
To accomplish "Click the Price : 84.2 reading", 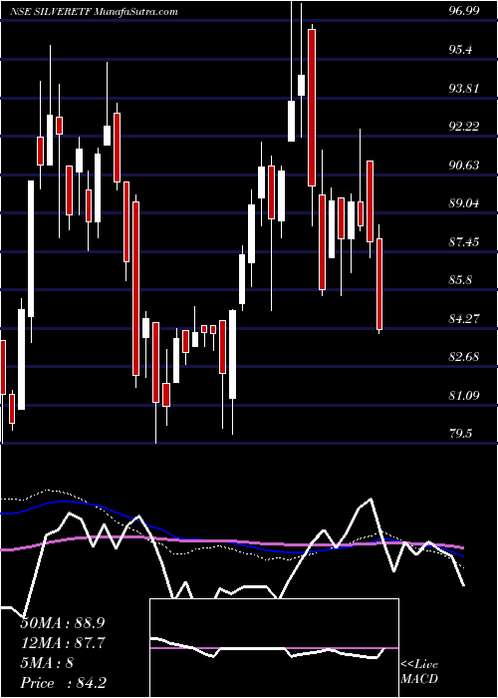I will pos(63,683).
